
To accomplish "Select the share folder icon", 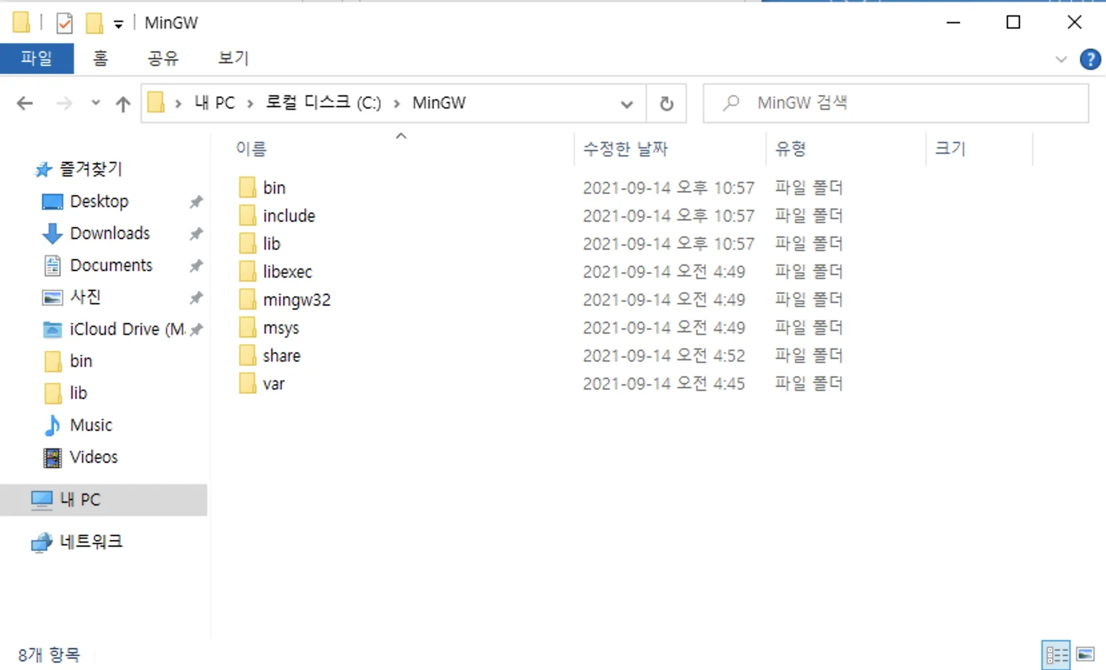I will coord(247,355).
